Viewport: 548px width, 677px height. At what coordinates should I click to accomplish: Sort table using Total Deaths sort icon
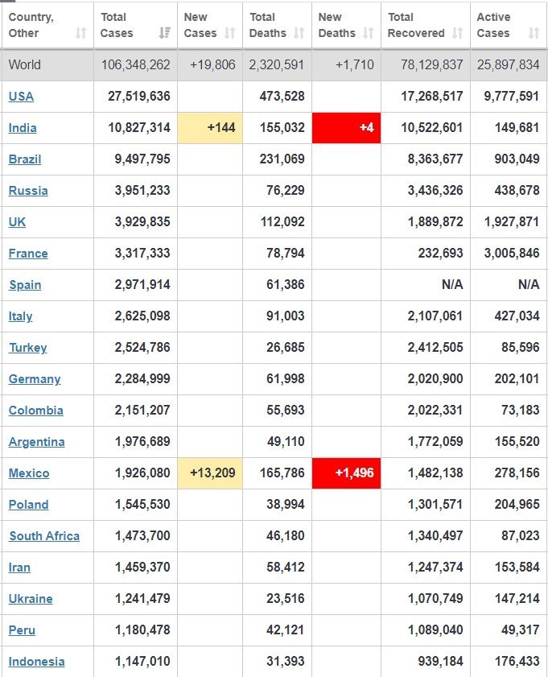pos(299,33)
